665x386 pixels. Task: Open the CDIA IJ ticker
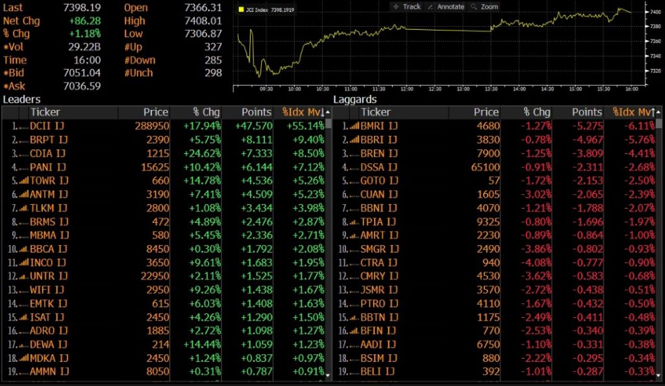(x=49, y=153)
